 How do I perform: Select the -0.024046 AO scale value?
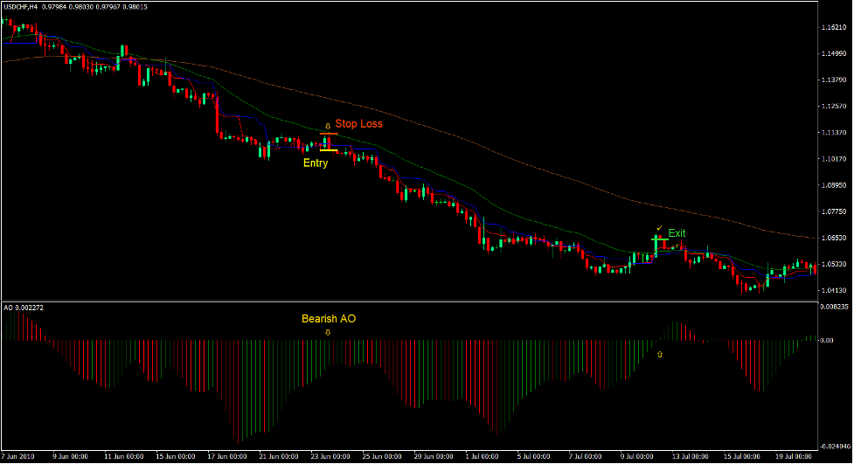pos(836,447)
